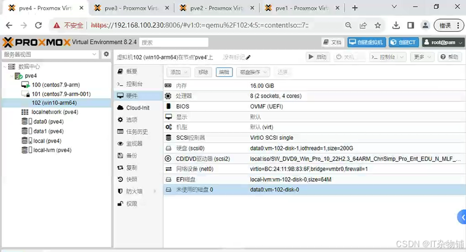
Task: Select localnetwork (pve4) in tree
Action: [55, 112]
